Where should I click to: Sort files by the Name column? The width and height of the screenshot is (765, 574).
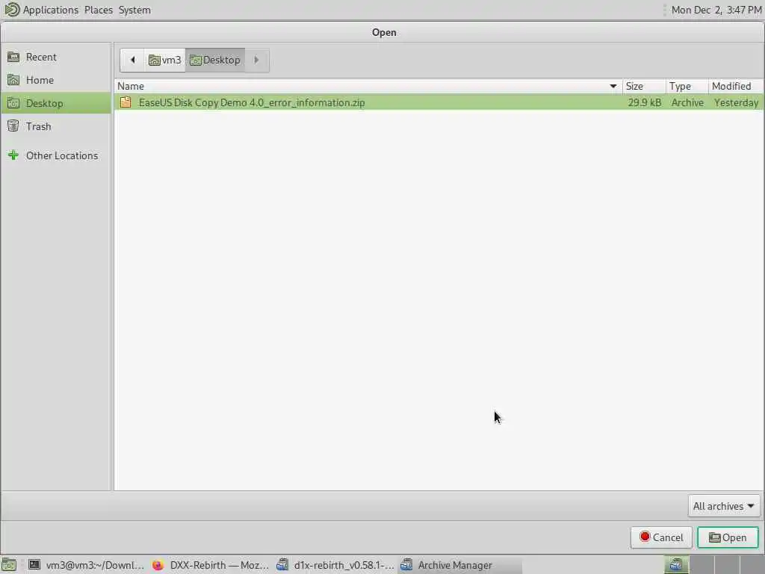368,87
